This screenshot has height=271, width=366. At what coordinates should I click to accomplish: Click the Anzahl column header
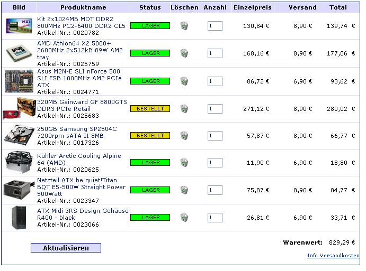click(215, 7)
